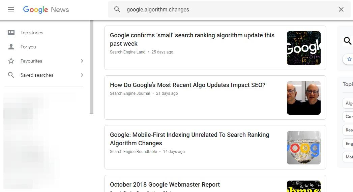Click the Search Engine Land article thumbnail

point(303,48)
